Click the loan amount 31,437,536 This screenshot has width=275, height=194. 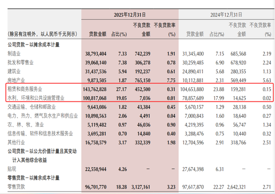pos(96,71)
